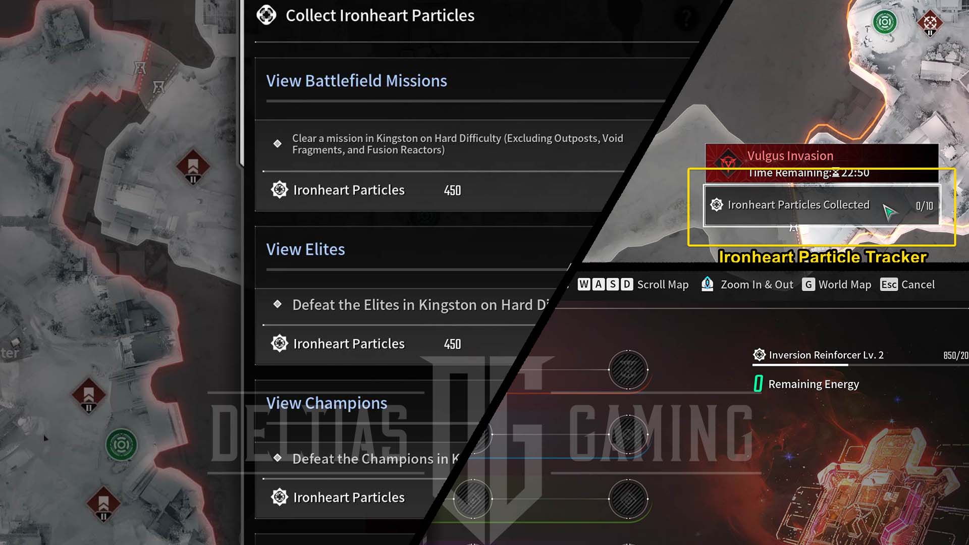
Task: Expand the View Battlefield Missions section
Action: pyautogui.click(x=357, y=81)
